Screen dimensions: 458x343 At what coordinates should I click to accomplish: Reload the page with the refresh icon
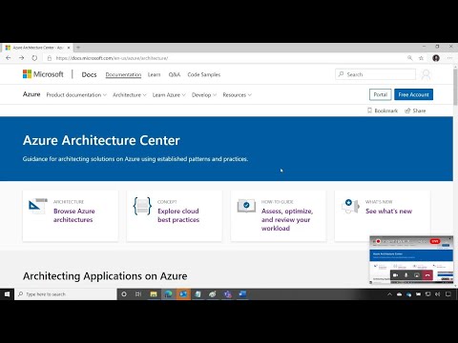34,58
